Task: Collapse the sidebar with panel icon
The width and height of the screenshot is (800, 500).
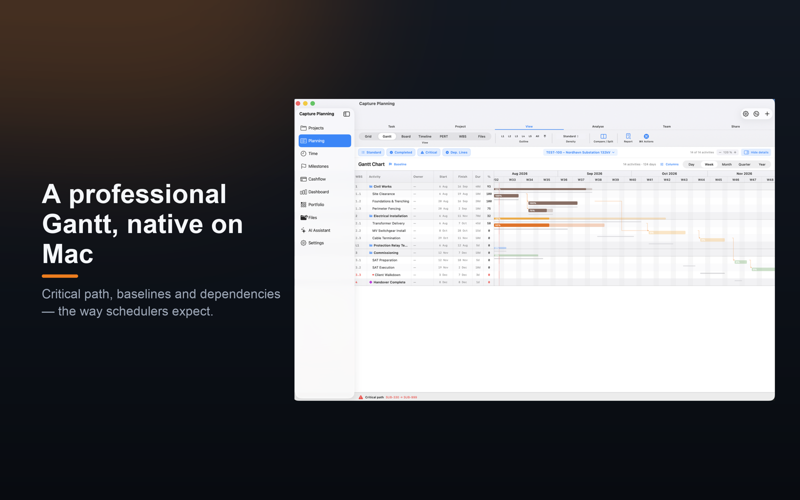Action: (x=346, y=114)
